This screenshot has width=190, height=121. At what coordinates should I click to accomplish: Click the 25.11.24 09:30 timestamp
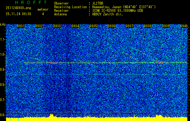(x=18, y=14)
